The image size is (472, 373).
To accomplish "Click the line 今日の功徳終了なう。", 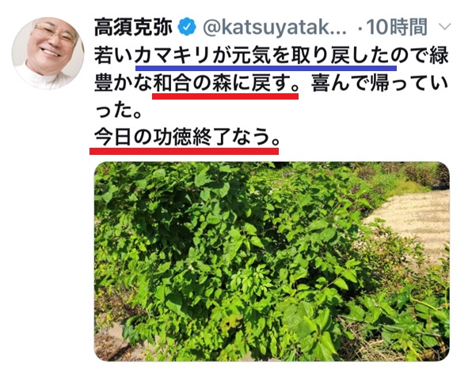I will tap(187, 138).
